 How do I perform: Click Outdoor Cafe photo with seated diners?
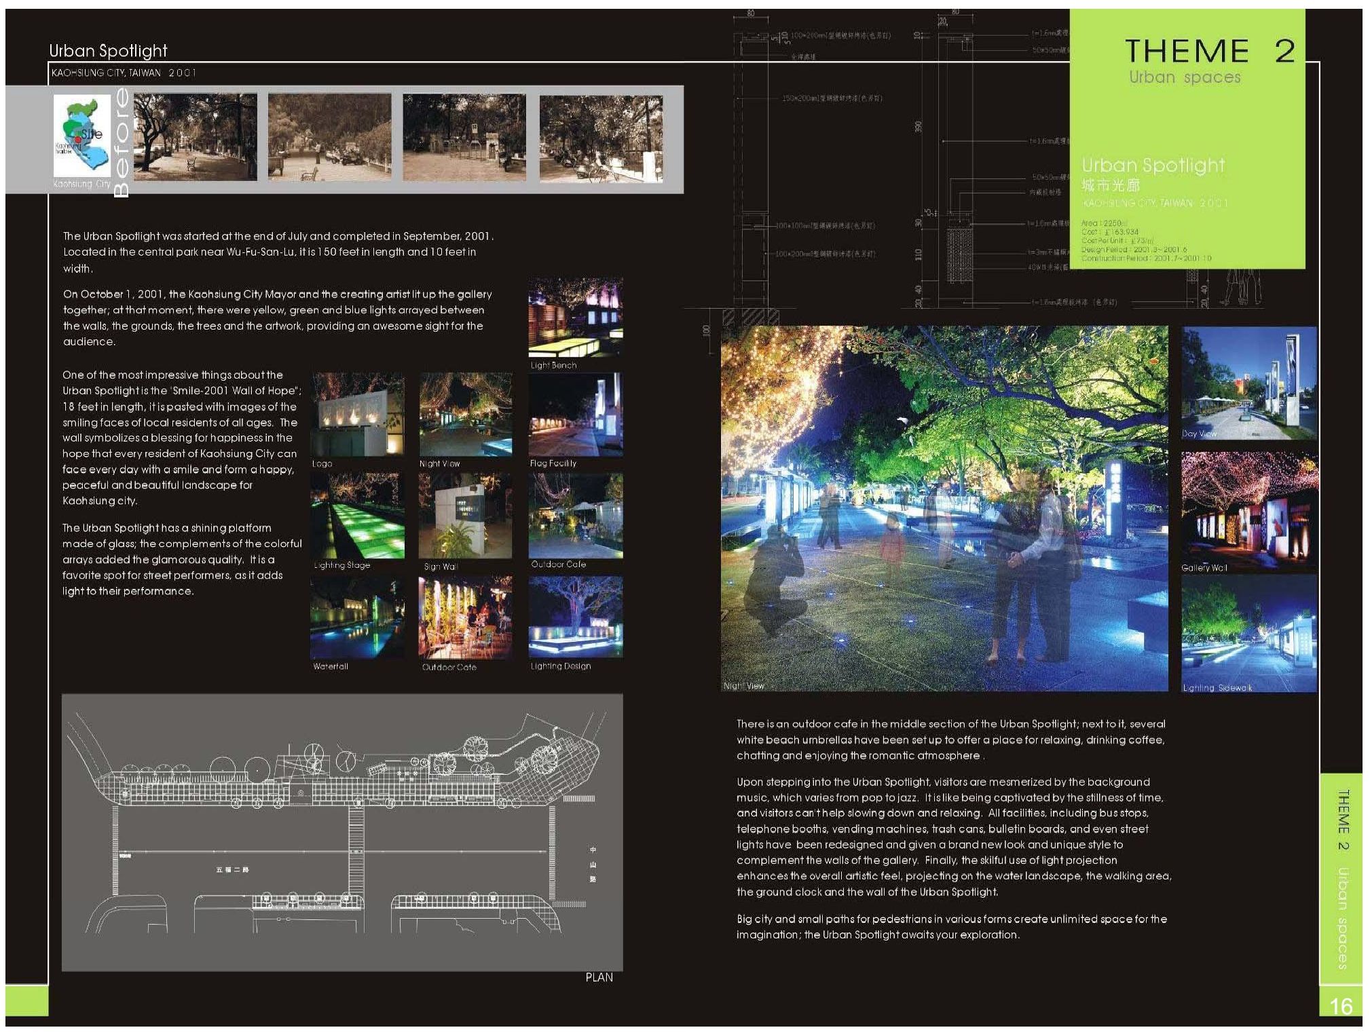tap(466, 617)
